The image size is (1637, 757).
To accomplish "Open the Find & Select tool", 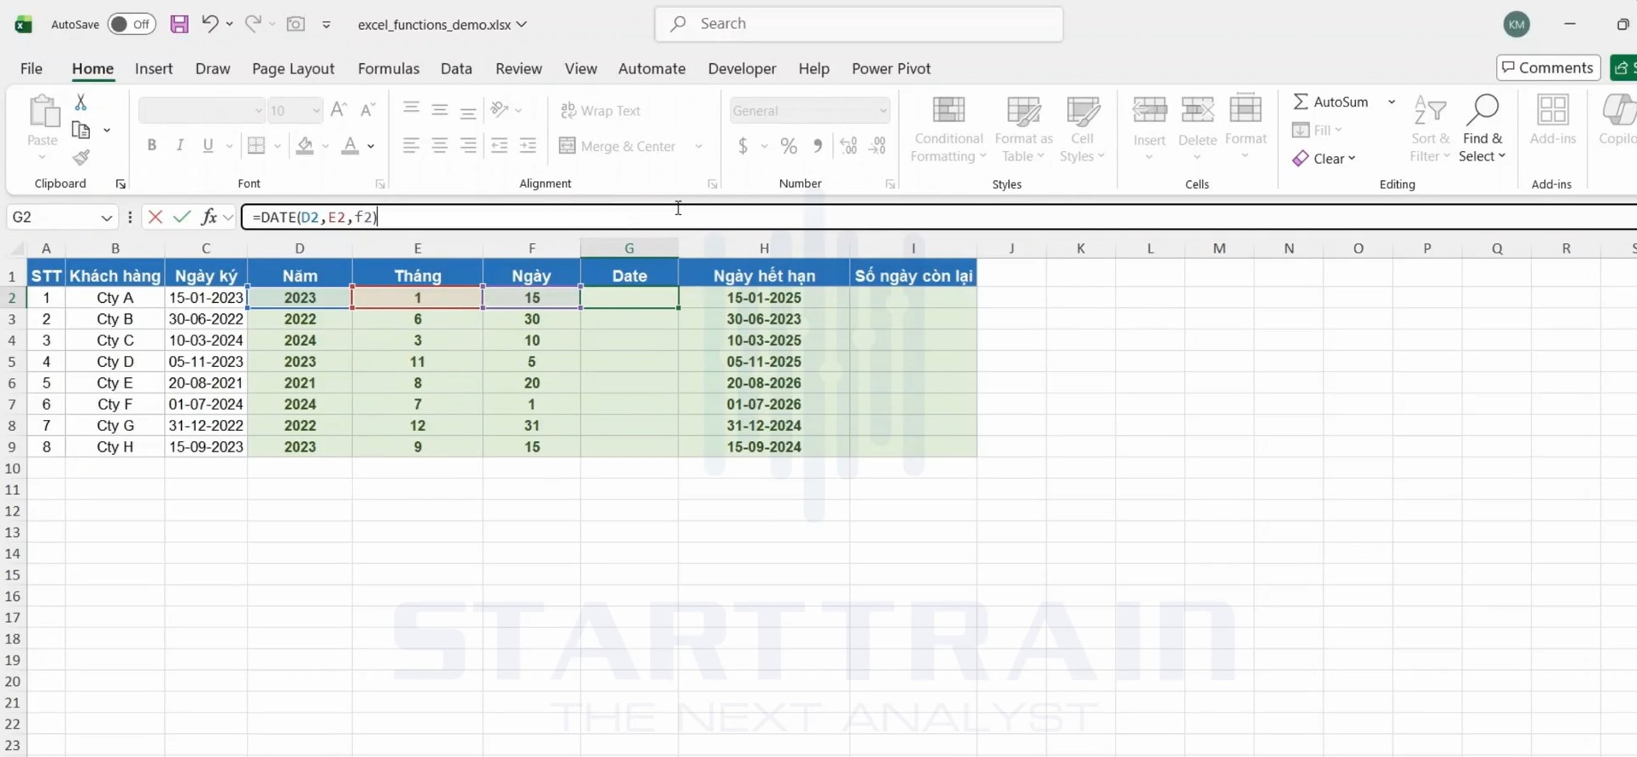I will pos(1482,129).
